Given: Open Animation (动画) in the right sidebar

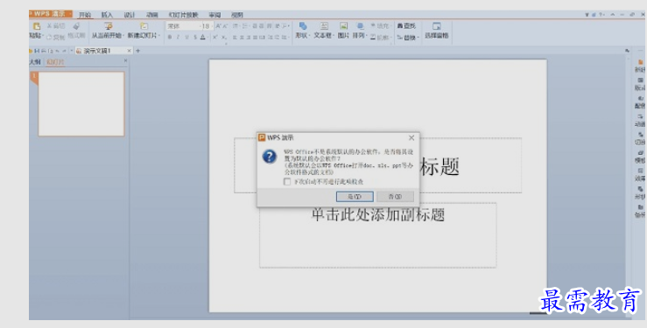Looking at the screenshot, I should click(640, 120).
